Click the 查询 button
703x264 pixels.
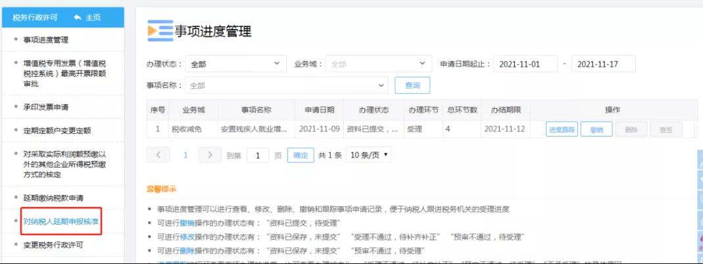412,85
